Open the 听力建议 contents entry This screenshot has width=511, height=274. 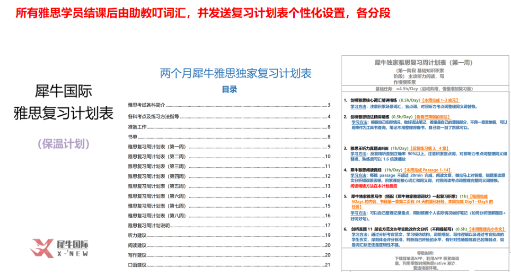coord(229,235)
